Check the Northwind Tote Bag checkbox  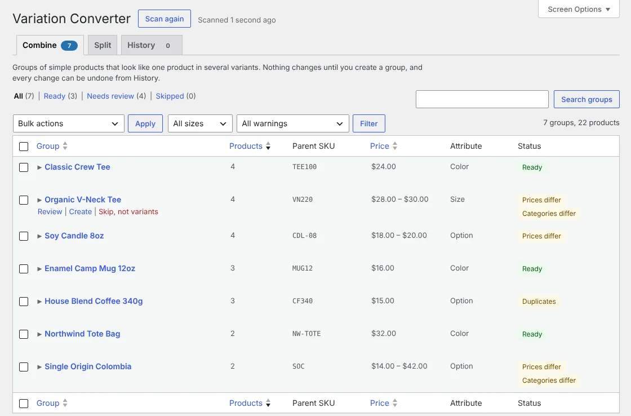(x=24, y=334)
